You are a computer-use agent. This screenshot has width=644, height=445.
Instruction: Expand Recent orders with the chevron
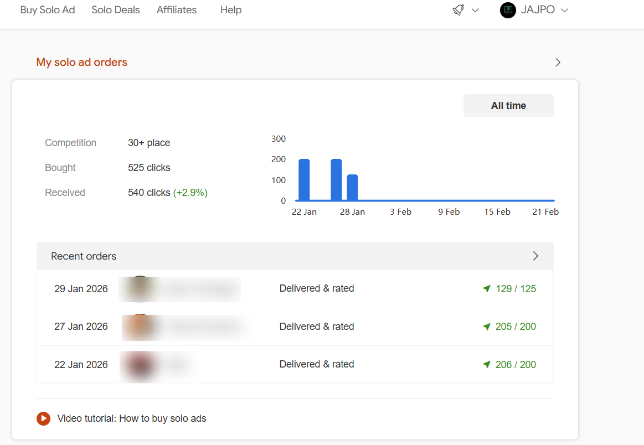pos(535,256)
